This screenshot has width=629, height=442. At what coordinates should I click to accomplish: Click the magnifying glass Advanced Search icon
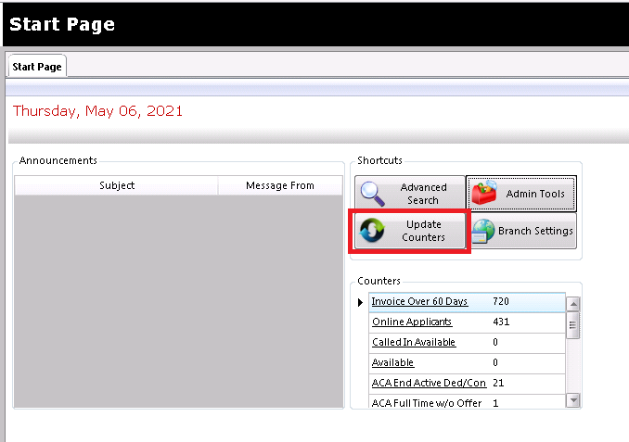[373, 194]
